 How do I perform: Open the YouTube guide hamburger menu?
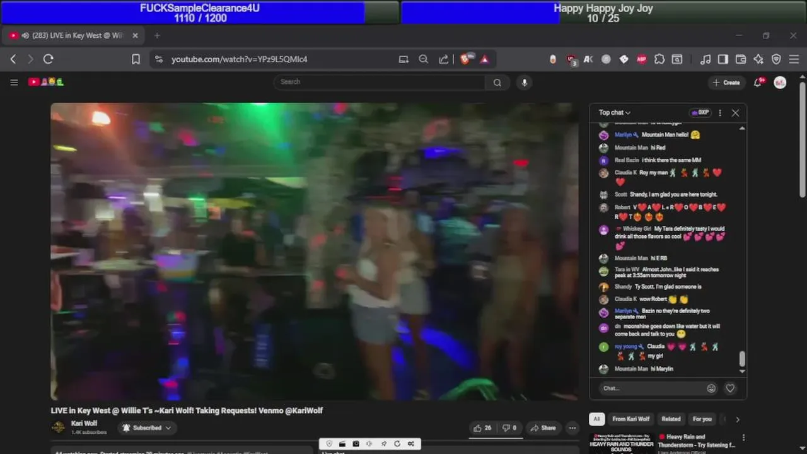click(x=14, y=82)
